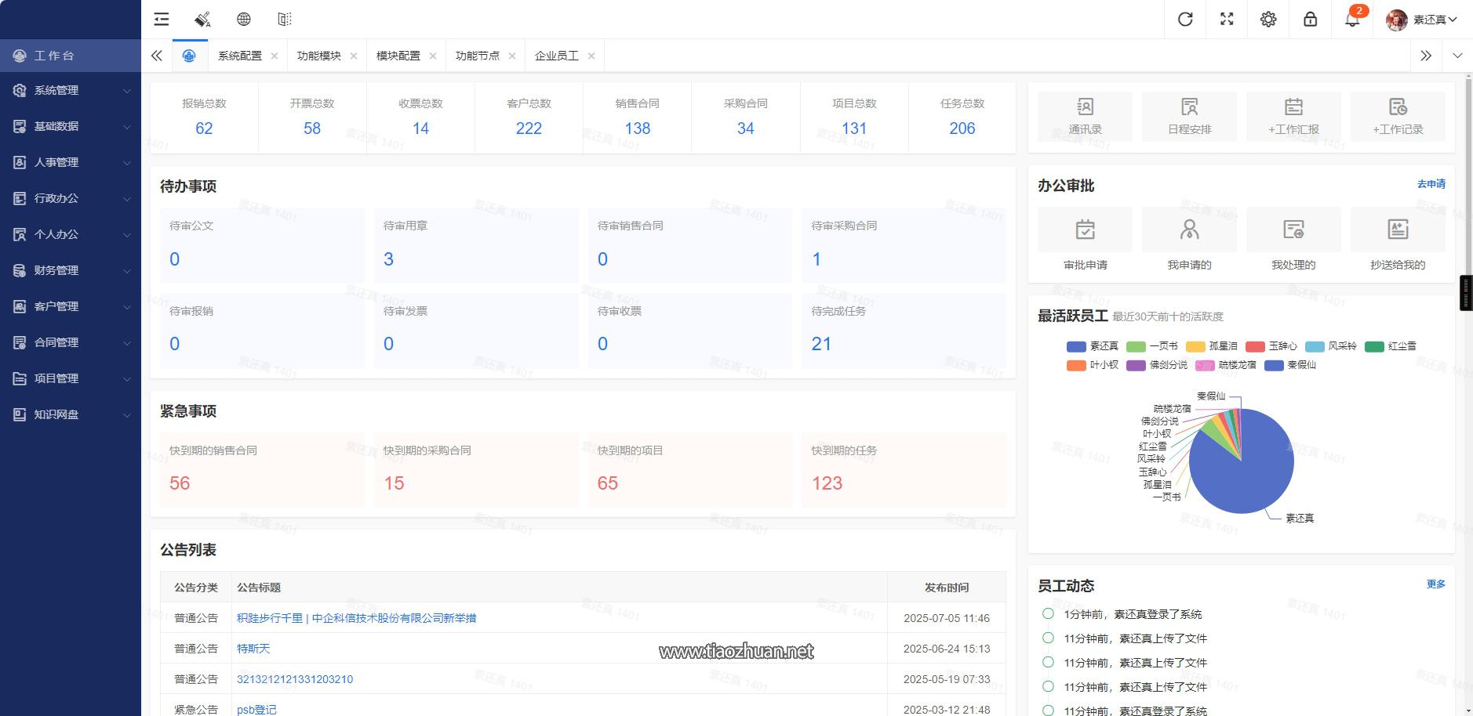
Task: Click the 客户管理 sidebar icon
Action: click(20, 306)
